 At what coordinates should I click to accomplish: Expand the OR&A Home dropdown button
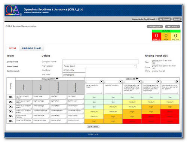(x=172, y=27)
